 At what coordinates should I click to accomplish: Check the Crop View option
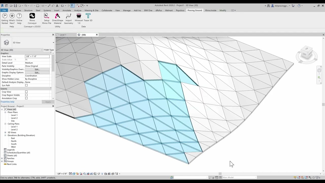[26, 91]
